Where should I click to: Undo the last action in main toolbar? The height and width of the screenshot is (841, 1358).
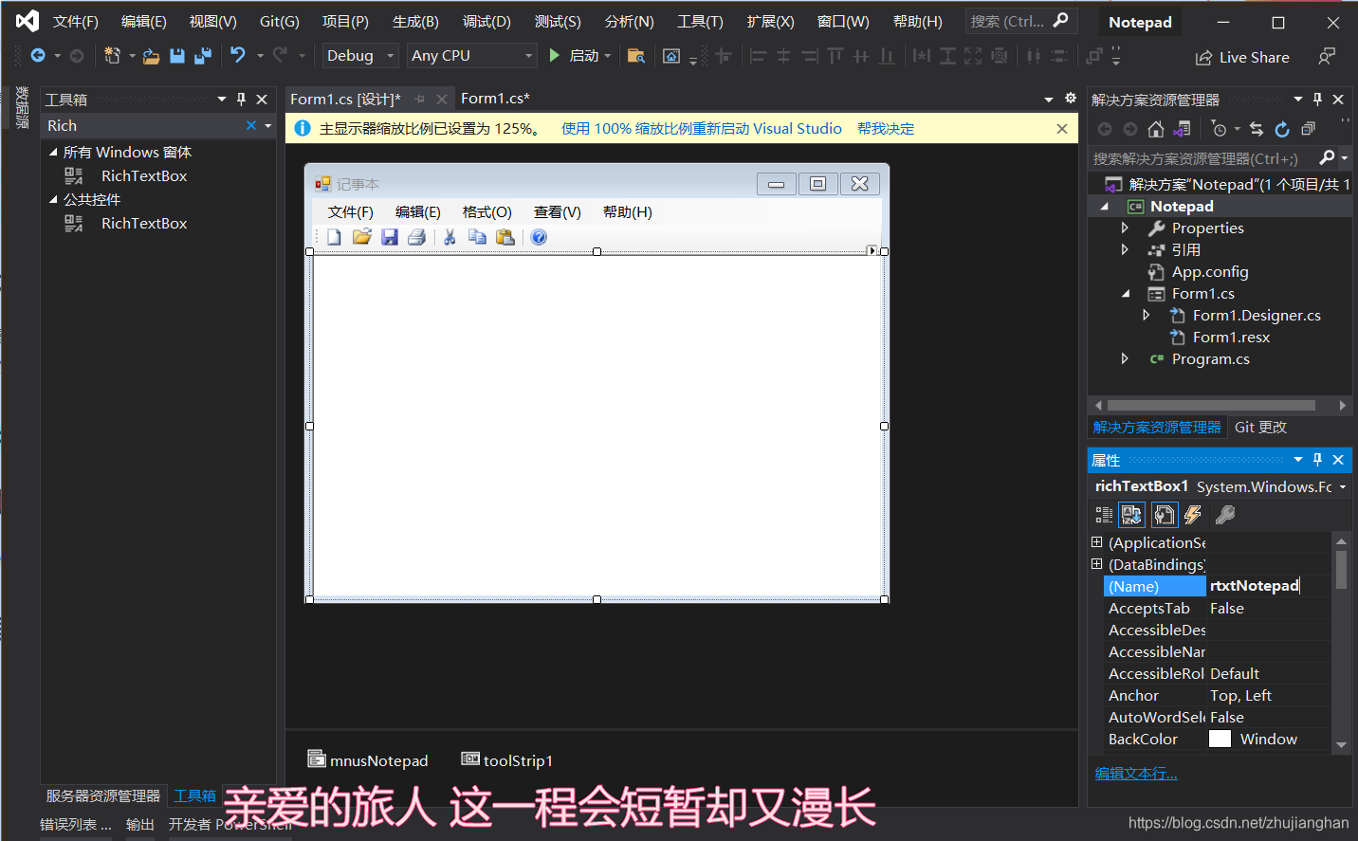pos(238,56)
